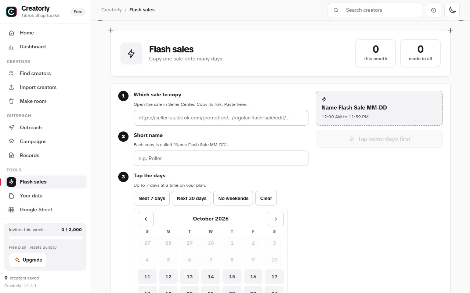Click the Upgrade button
Screen dimensions: 470x293
coord(28,260)
